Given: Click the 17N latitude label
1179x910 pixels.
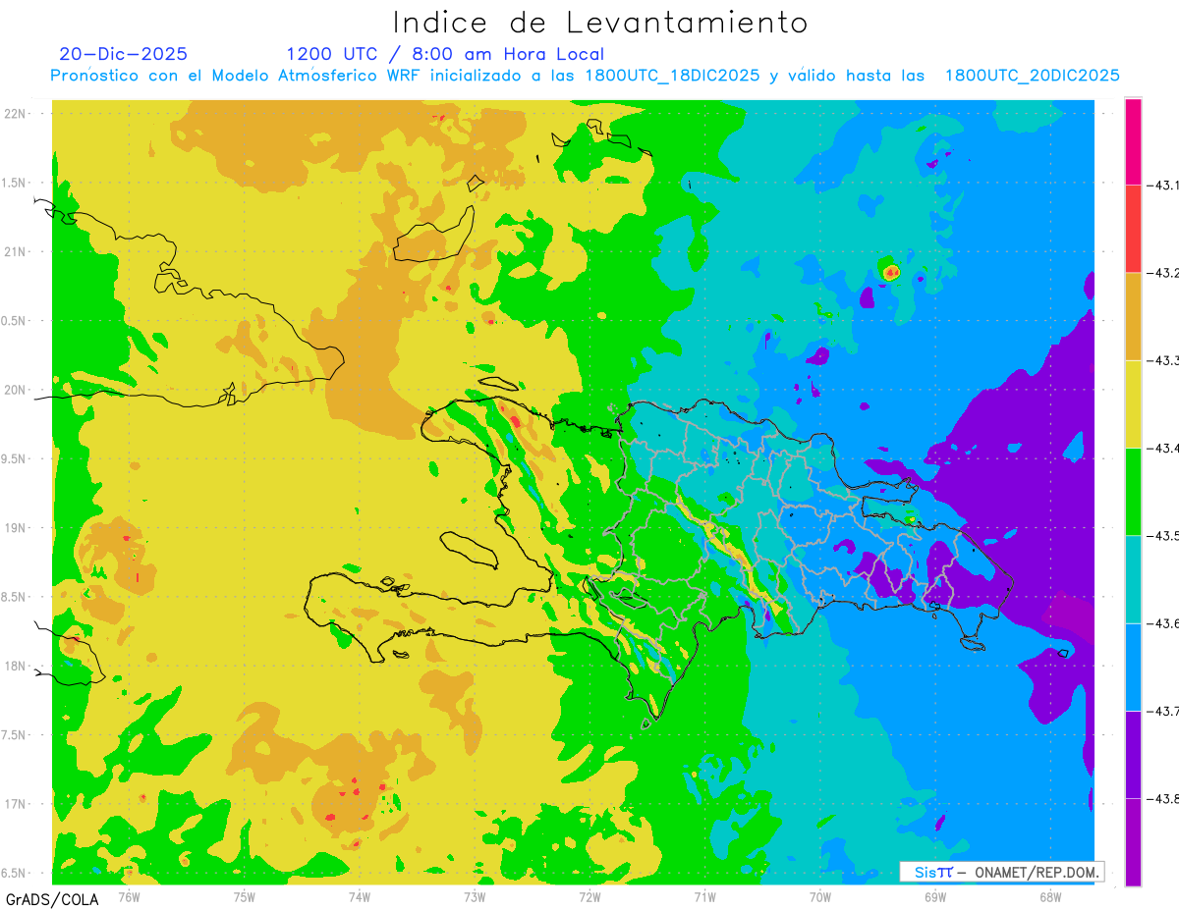Looking at the screenshot, I should pyautogui.click(x=15, y=804).
